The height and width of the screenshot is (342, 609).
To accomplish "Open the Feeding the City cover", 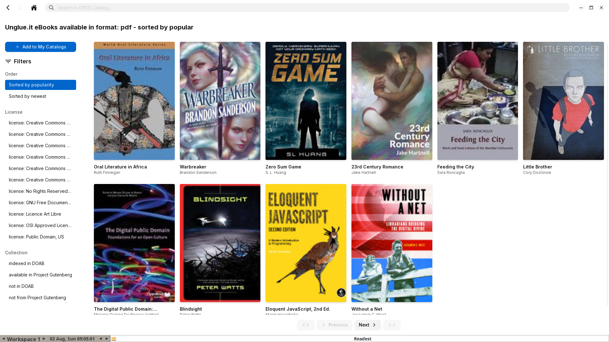I will (478, 101).
